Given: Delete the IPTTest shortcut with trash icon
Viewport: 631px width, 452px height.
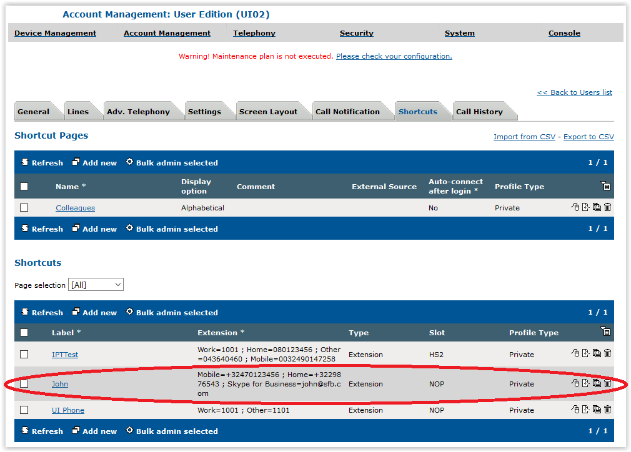Looking at the screenshot, I should (608, 353).
